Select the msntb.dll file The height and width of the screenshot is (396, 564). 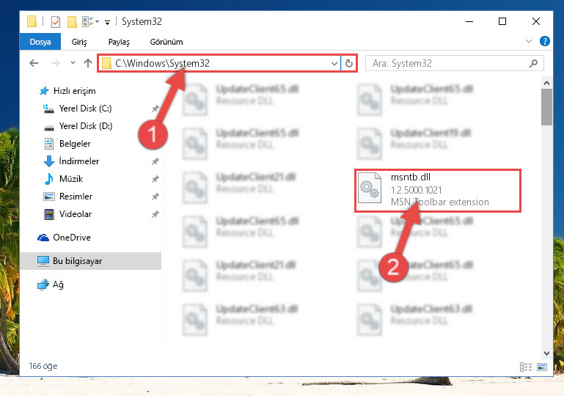coord(438,191)
